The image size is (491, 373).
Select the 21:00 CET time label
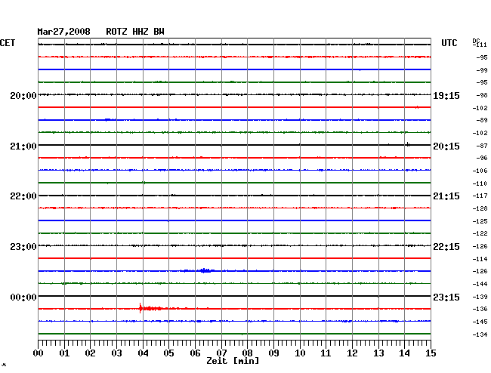[23, 146]
